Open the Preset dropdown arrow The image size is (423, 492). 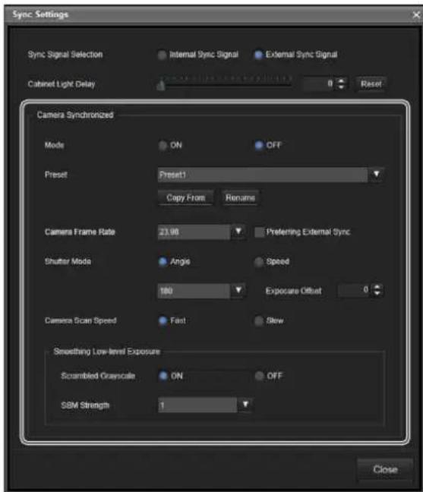pyautogui.click(x=376, y=175)
